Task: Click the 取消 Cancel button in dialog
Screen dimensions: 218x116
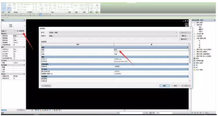Action: coord(175,86)
